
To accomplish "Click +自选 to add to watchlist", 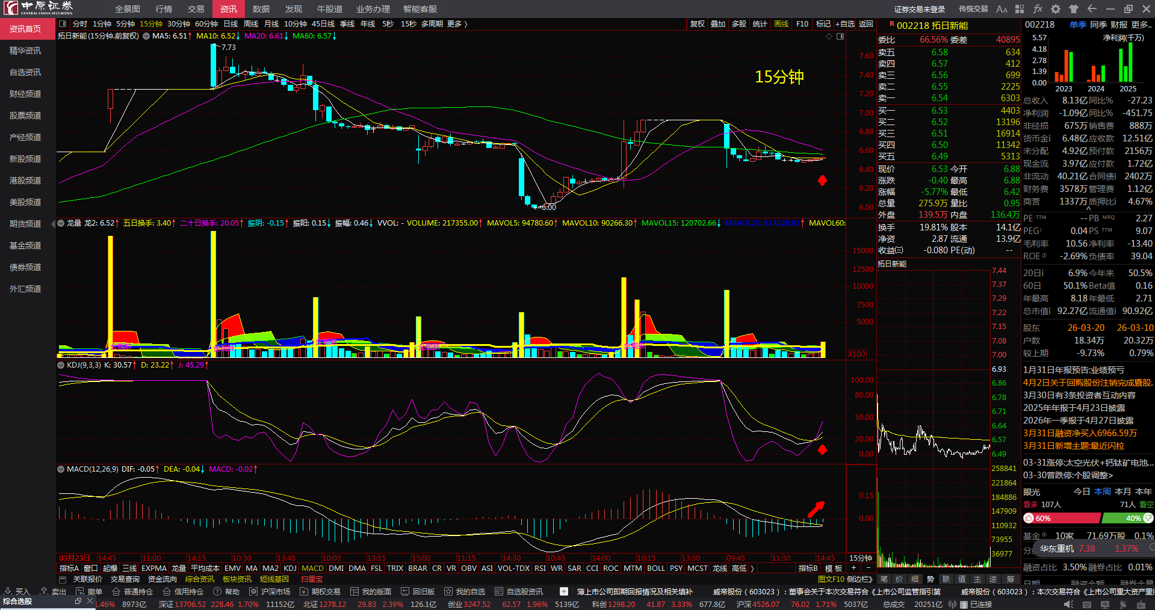I will click(846, 24).
